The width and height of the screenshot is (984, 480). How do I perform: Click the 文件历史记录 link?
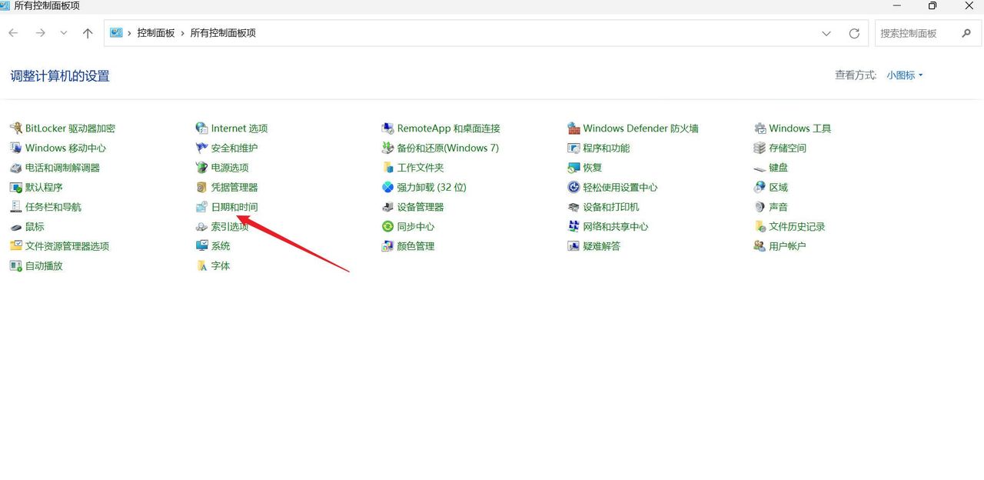(797, 227)
